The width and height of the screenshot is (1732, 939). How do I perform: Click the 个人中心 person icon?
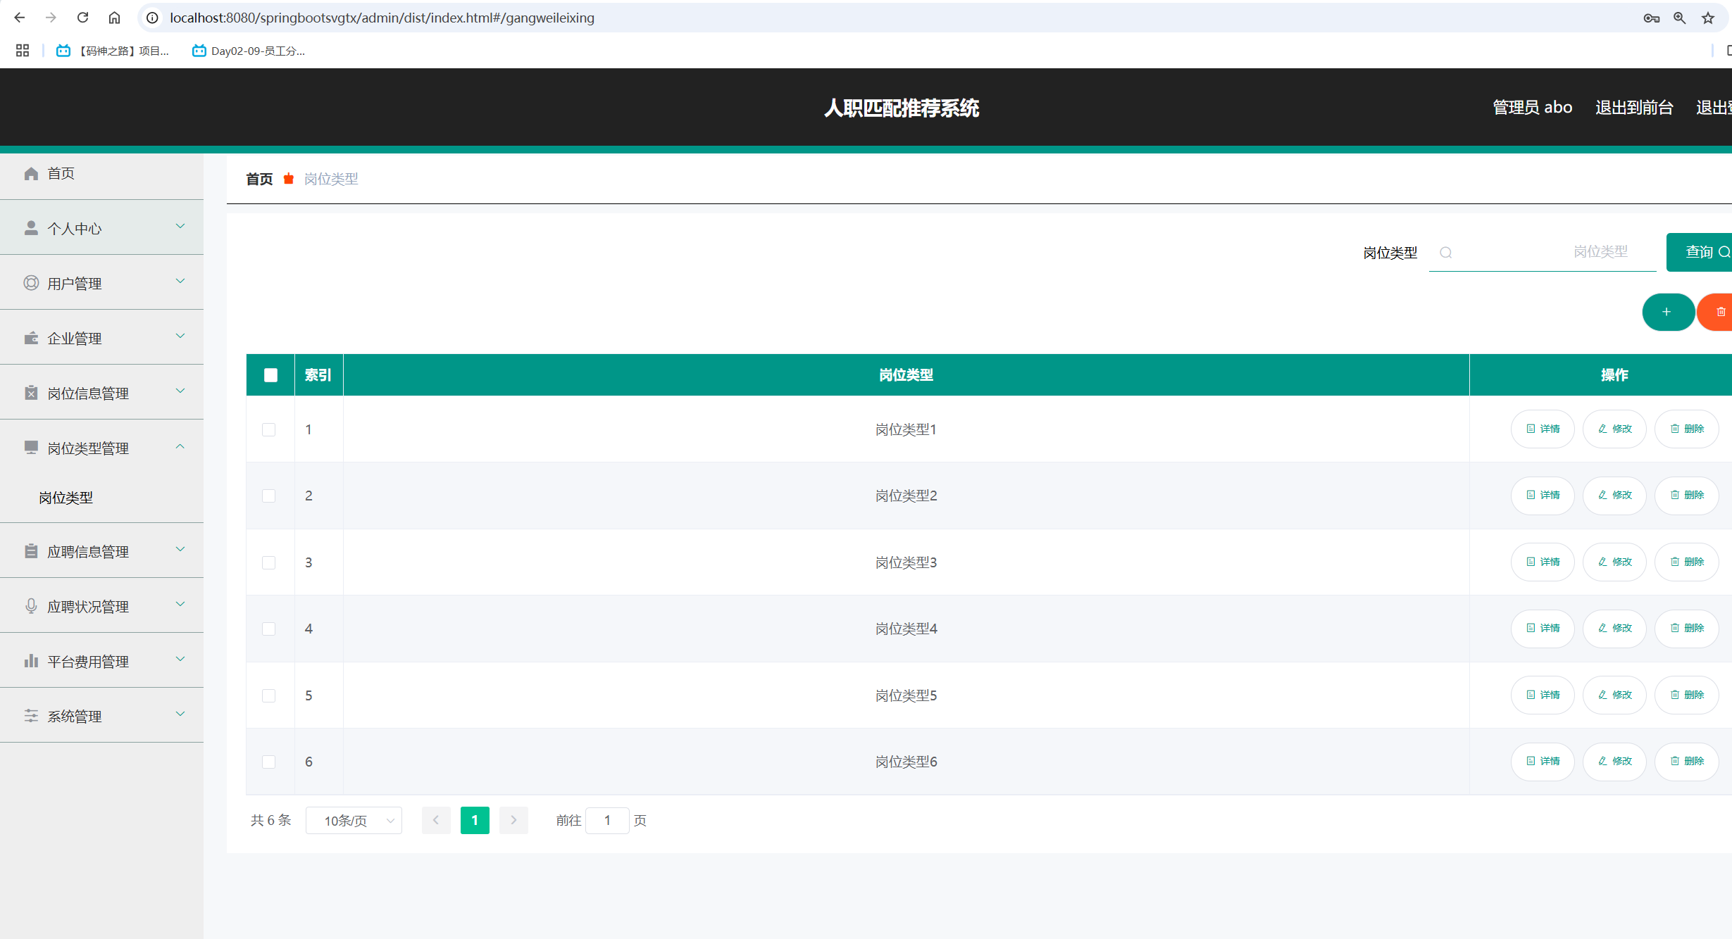(x=31, y=228)
